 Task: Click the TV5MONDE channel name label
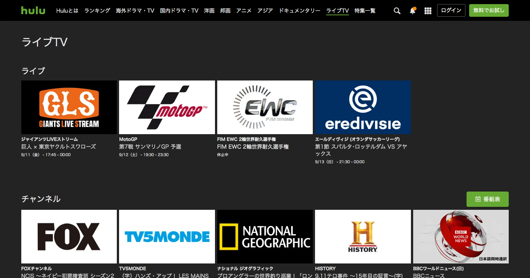pyautogui.click(x=132, y=268)
